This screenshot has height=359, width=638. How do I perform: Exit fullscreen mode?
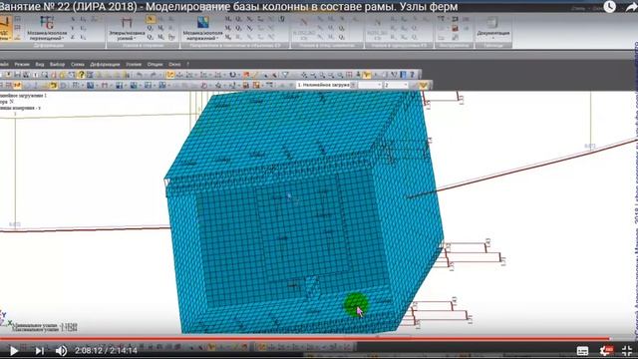(x=627, y=350)
